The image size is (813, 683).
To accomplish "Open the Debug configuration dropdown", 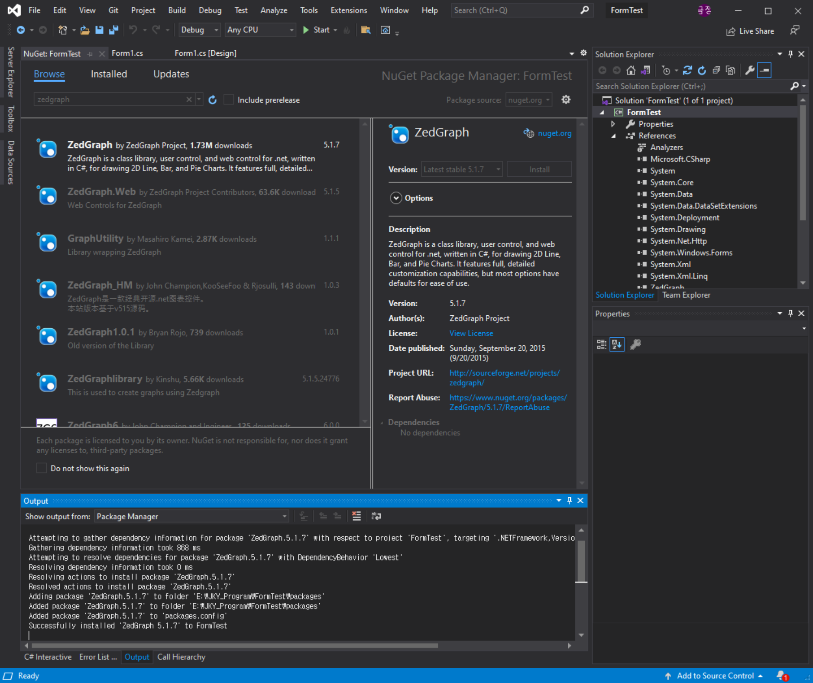I will (x=199, y=30).
